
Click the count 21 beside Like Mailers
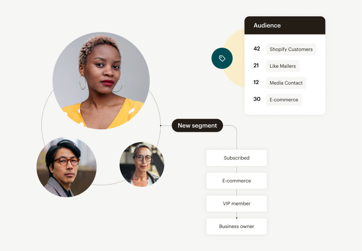(x=256, y=66)
